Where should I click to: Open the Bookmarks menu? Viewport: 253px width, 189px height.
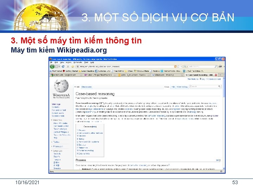tap(78, 62)
